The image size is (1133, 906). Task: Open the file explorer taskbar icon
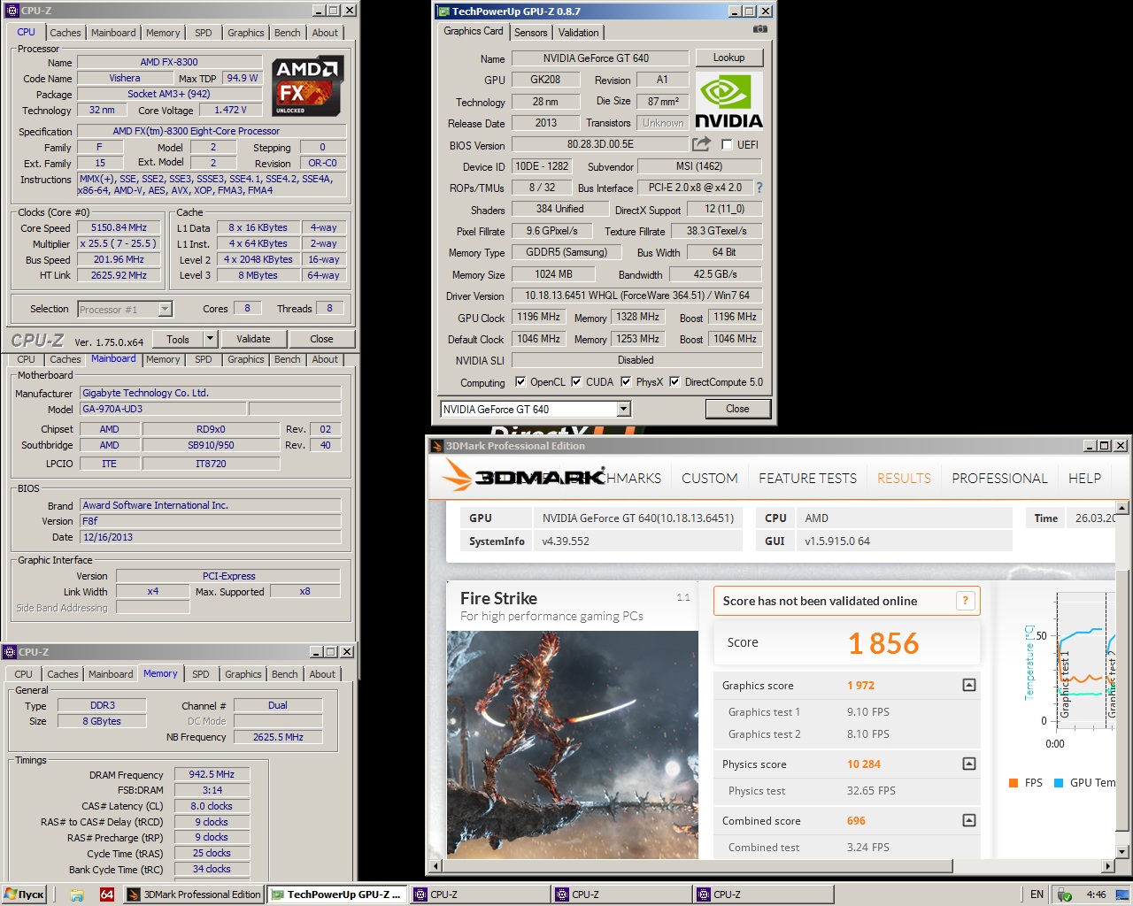tap(77, 894)
